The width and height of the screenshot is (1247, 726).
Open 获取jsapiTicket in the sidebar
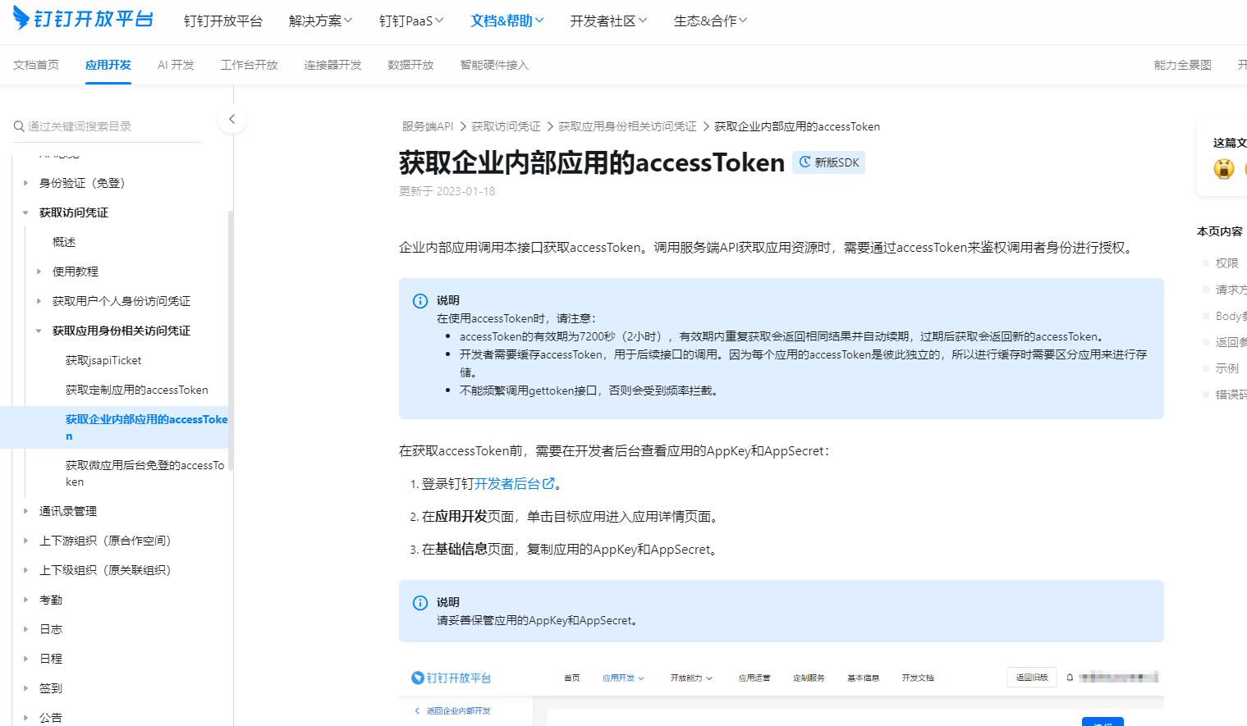click(103, 360)
